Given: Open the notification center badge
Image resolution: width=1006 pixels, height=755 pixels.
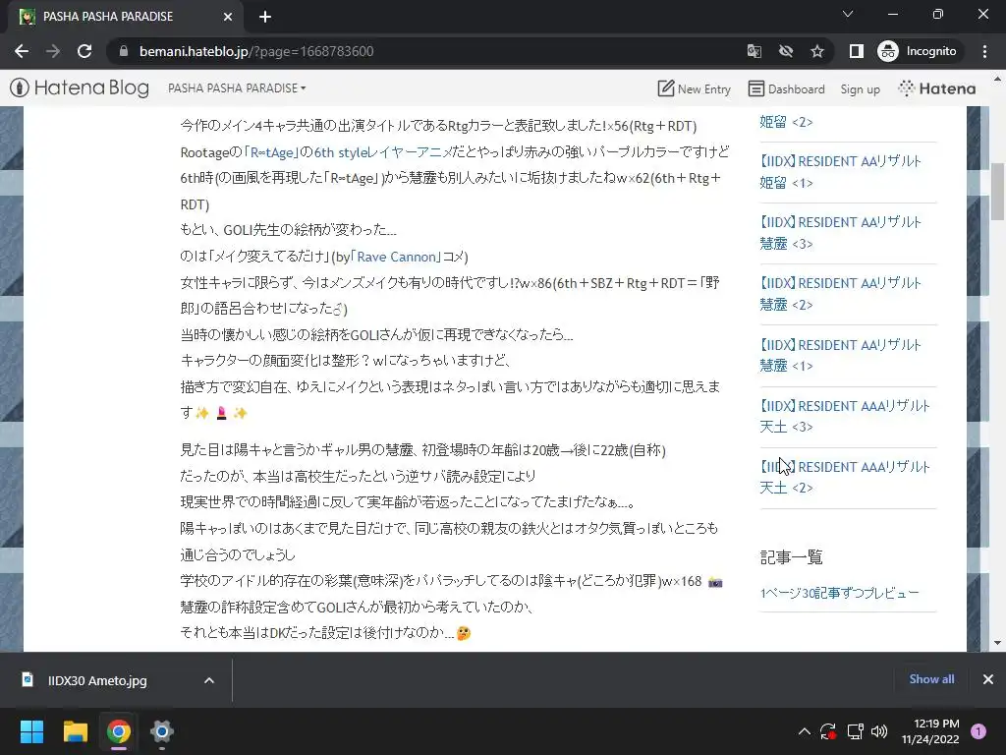Looking at the screenshot, I should (978, 731).
